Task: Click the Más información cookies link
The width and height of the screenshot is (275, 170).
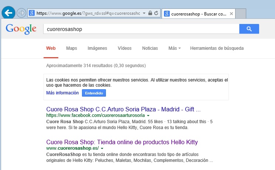Action: tap(62, 93)
